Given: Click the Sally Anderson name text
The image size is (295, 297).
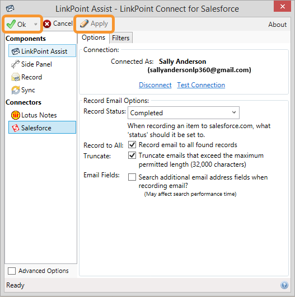Looking at the screenshot, I should [182, 62].
